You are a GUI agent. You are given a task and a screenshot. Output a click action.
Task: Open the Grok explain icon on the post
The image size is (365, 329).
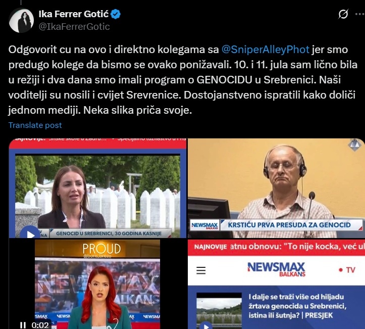pos(343,14)
